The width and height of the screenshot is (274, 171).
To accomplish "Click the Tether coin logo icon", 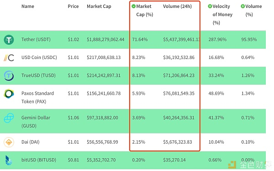I will point(9,40).
